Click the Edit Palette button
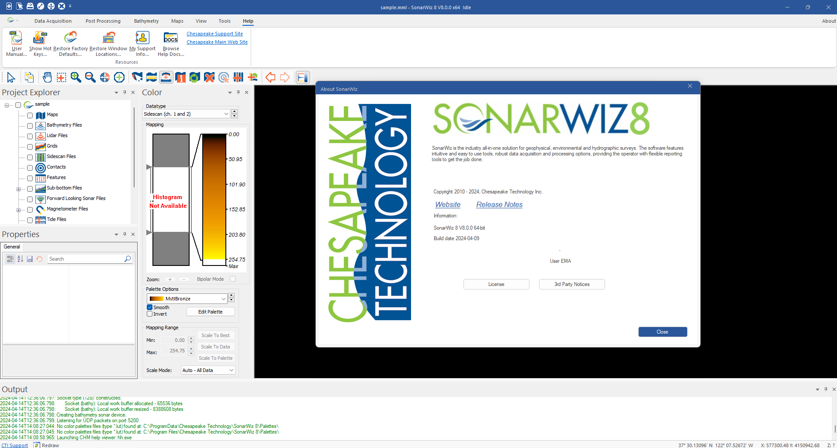 click(x=211, y=312)
